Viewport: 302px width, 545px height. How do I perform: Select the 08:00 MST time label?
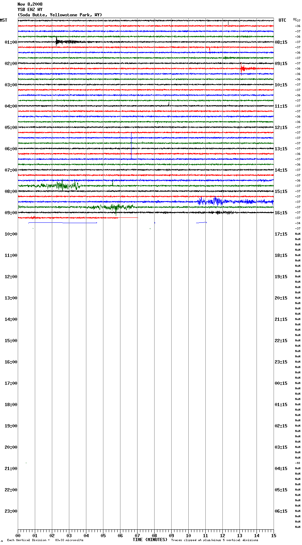(11, 191)
